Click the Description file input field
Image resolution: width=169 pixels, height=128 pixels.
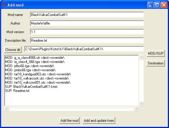tap(87, 40)
